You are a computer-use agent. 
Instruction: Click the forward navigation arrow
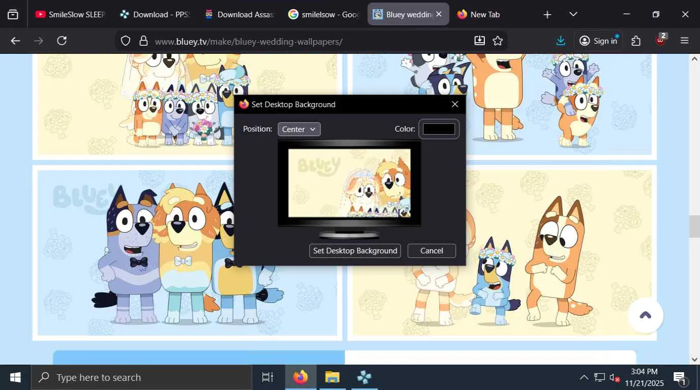click(39, 41)
